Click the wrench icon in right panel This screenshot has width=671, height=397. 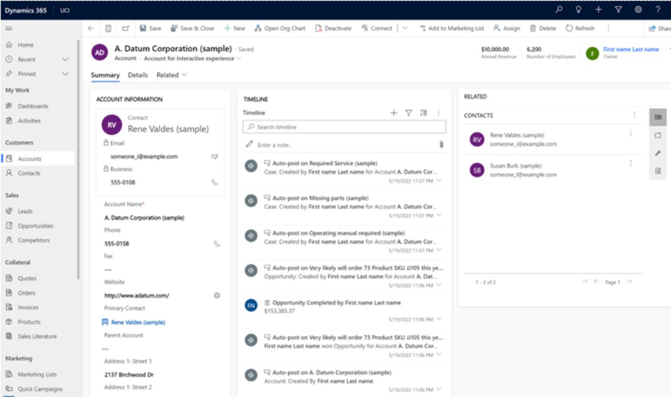pos(658,153)
